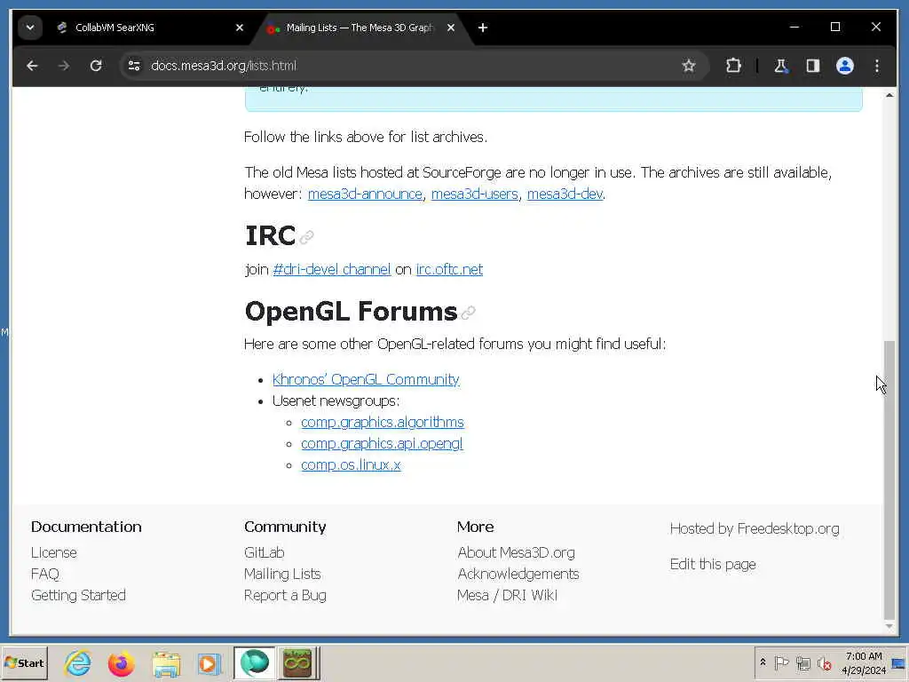The width and height of the screenshot is (909, 682).
Task: Select the infinity-logo app taskbar button
Action: (297, 662)
